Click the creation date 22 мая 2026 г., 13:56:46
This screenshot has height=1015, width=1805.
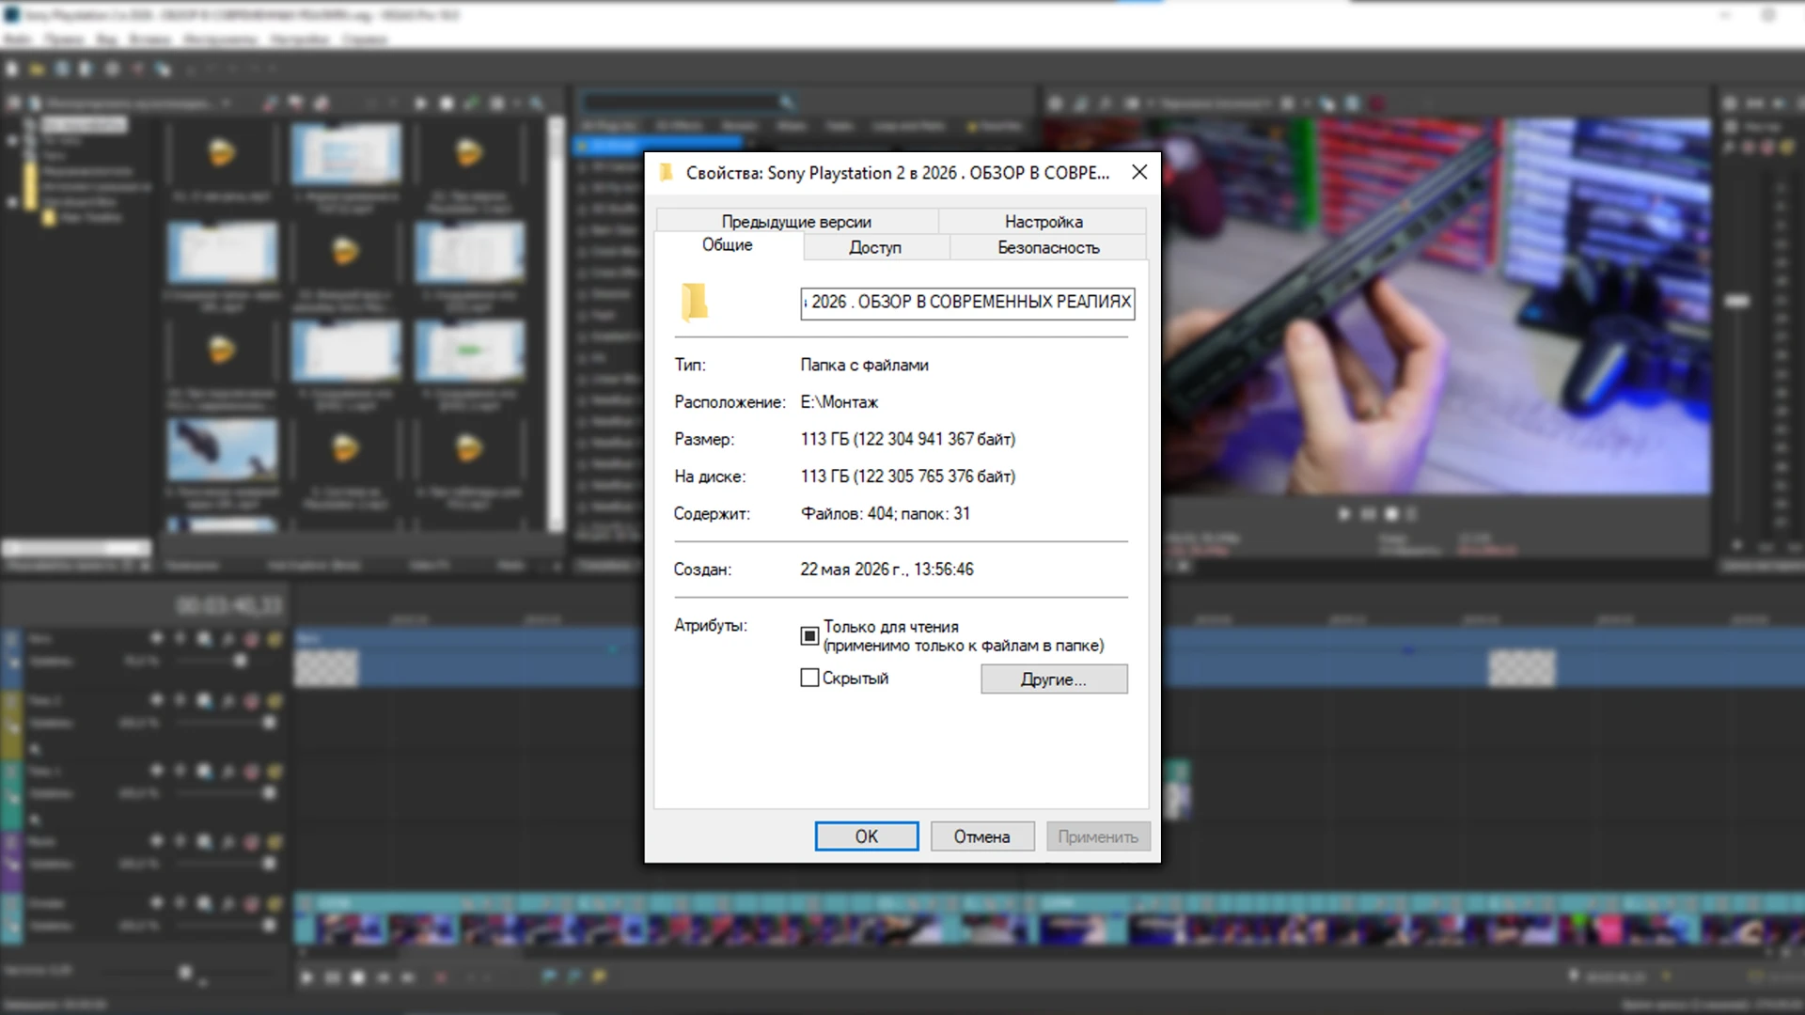click(x=887, y=570)
